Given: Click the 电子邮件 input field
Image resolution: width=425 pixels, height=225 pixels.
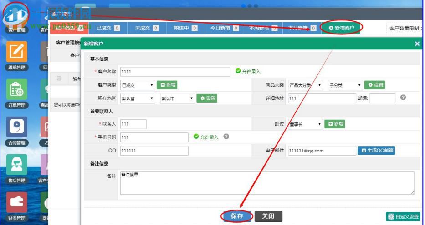Looking at the screenshot, I should (322, 151).
